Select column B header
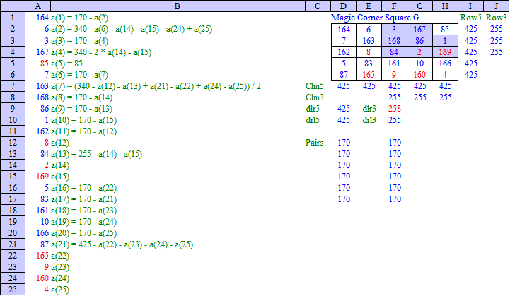The width and height of the screenshot is (510, 296). tap(178, 6)
